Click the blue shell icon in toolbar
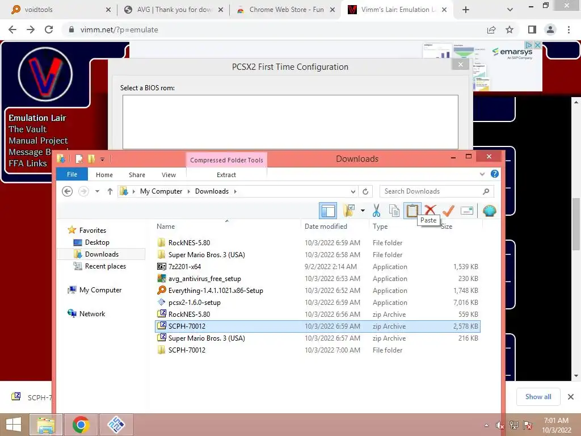Viewport: 581px width, 436px height. click(x=490, y=211)
